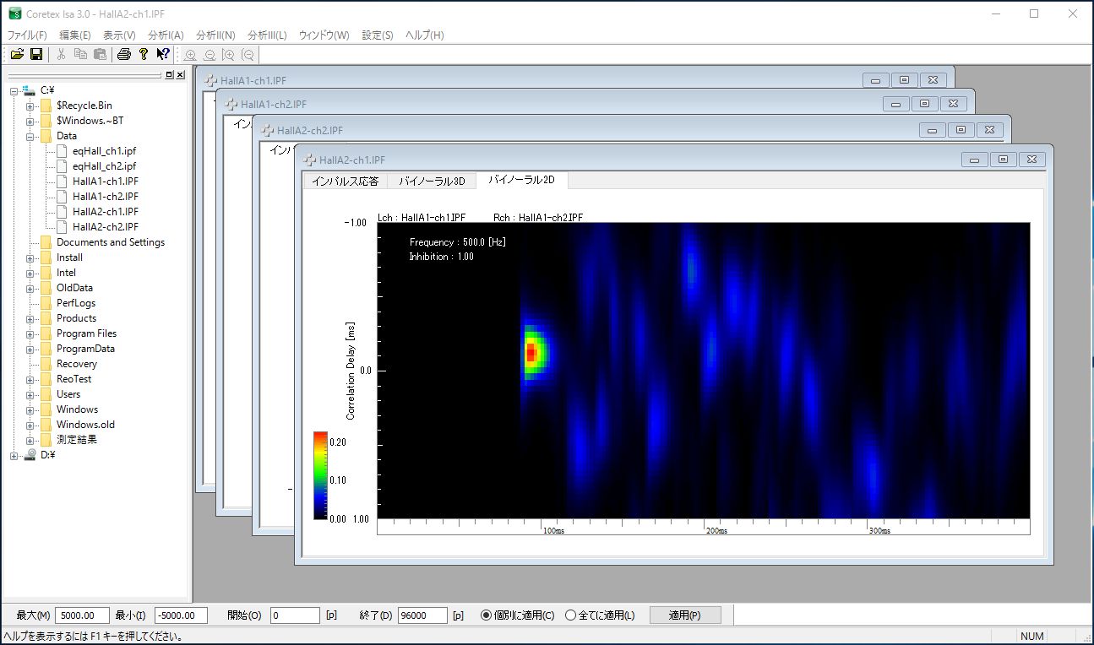Expand the OldData folder
This screenshot has width=1094, height=645.
30,288
